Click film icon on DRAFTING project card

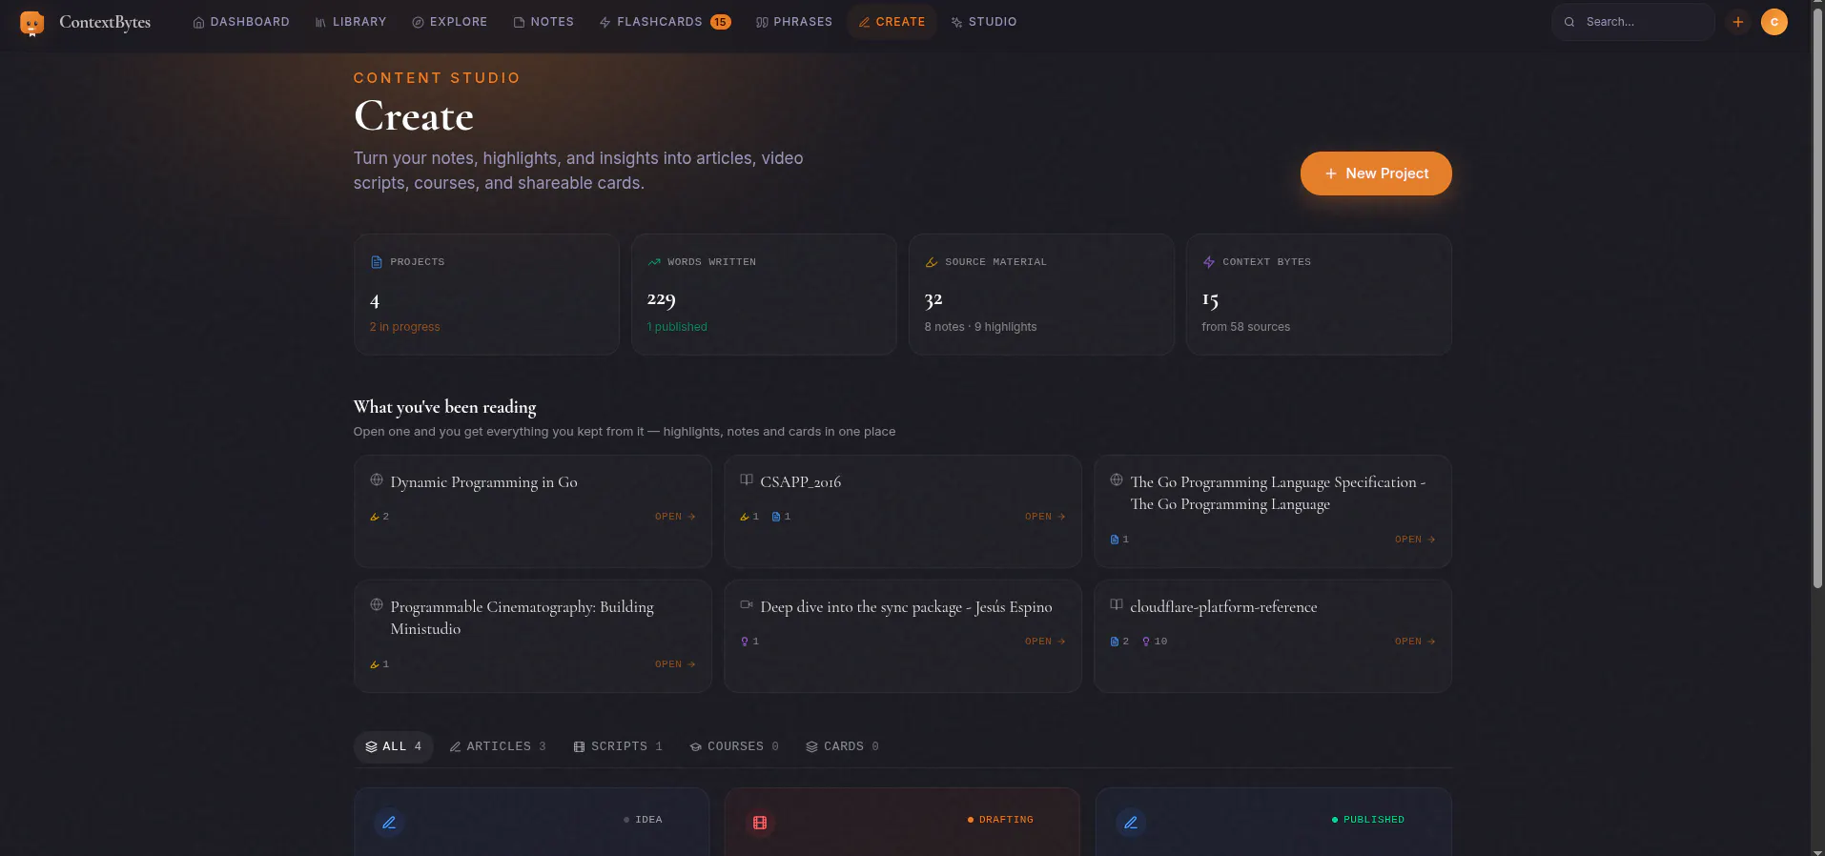point(760,823)
